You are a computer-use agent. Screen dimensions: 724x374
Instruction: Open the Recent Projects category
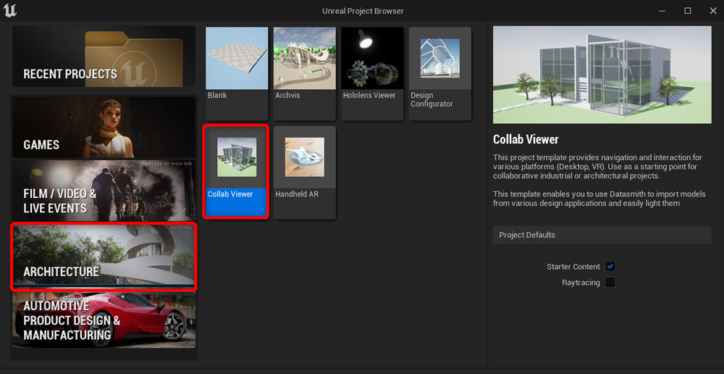pos(104,57)
